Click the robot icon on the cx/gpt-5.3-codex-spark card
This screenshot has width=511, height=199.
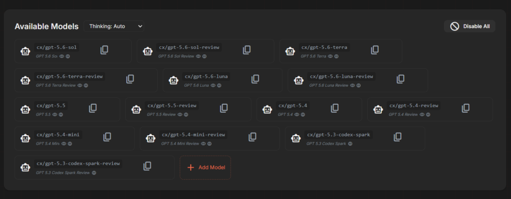pos(296,139)
